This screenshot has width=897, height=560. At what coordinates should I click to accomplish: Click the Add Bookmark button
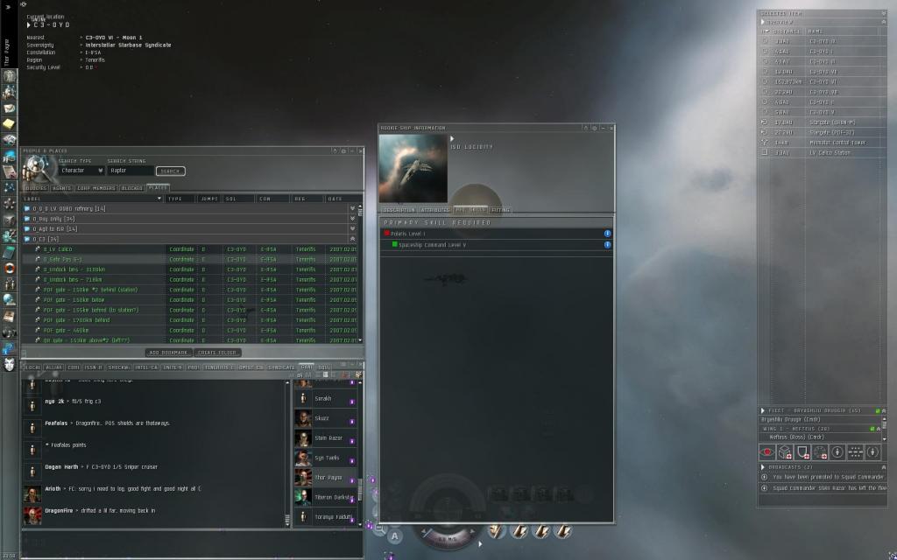click(x=166, y=352)
